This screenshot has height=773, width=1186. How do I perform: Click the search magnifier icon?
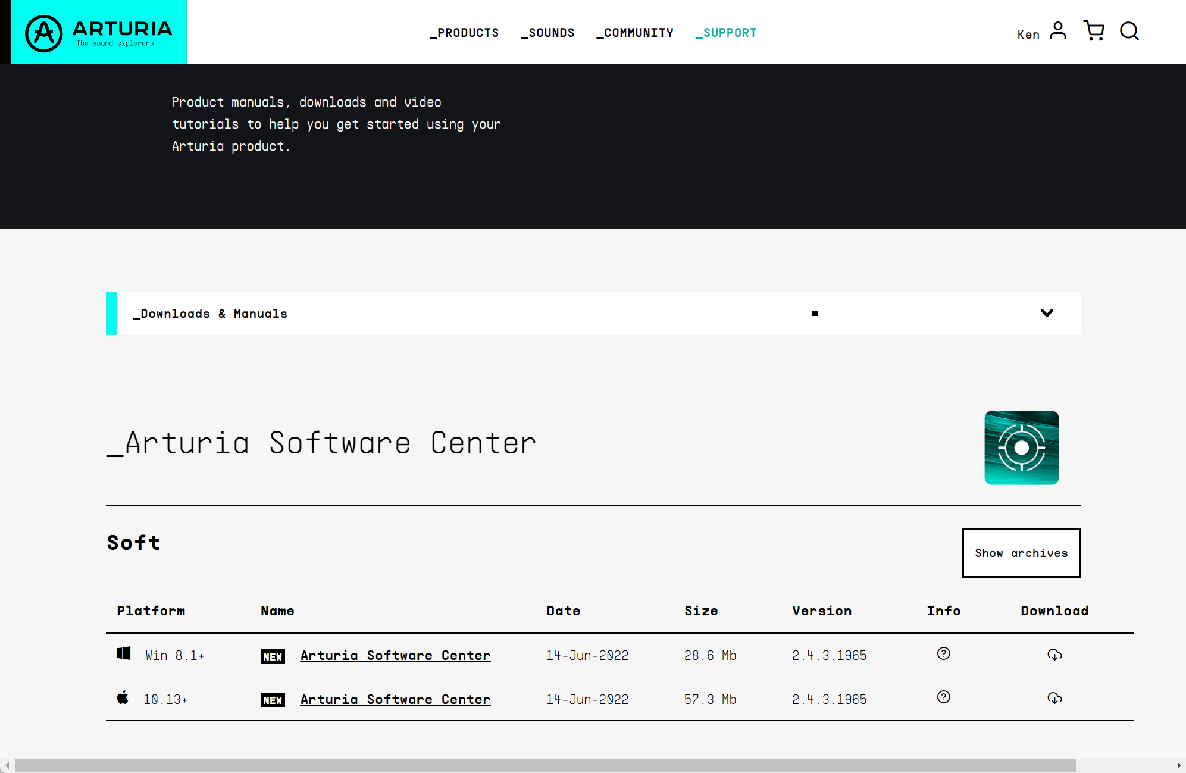pyautogui.click(x=1129, y=31)
